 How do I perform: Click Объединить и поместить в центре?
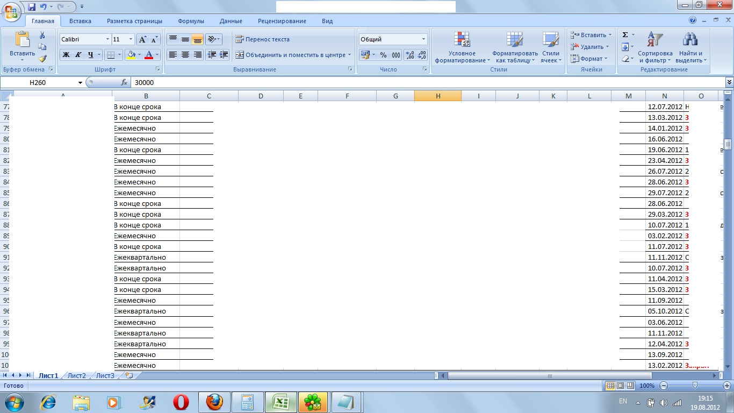(x=291, y=55)
